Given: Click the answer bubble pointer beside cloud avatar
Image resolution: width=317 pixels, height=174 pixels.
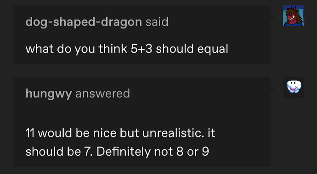Looking at the screenshot, I should pos(272,89).
